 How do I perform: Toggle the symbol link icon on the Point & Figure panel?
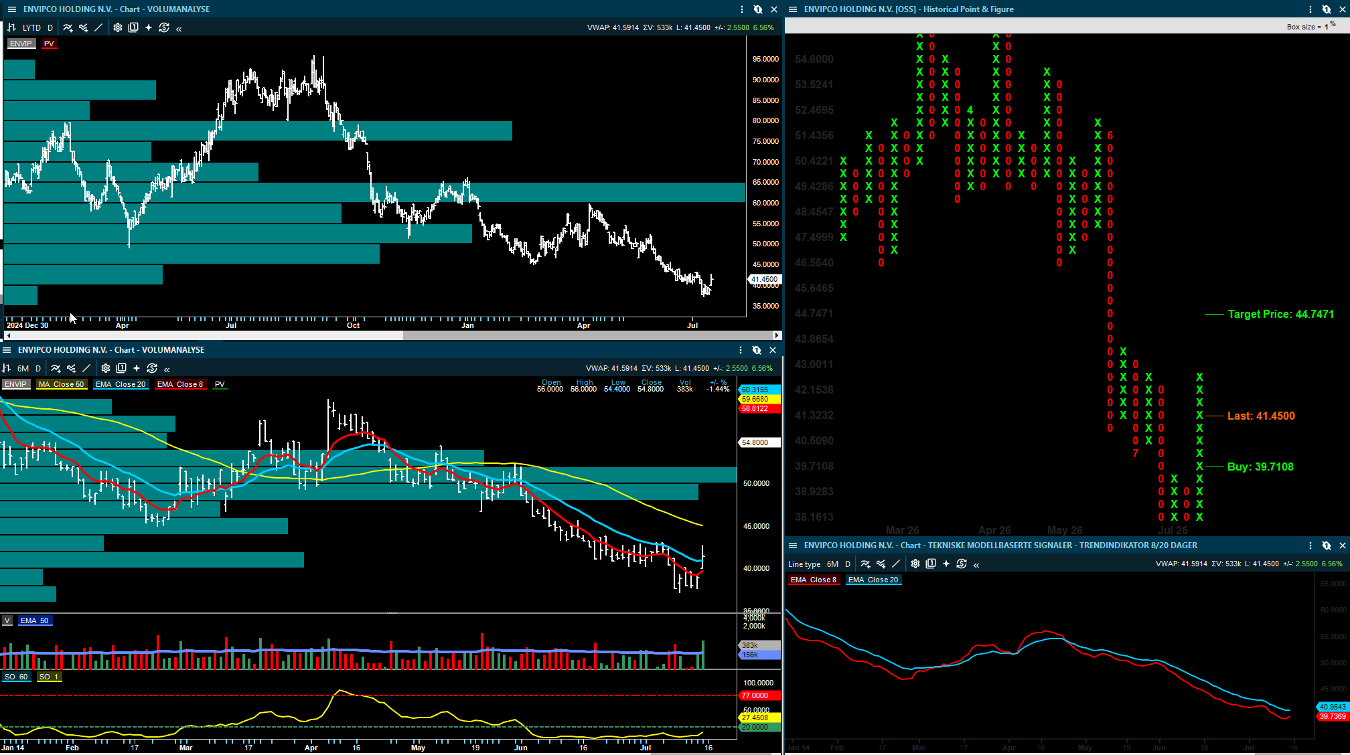(1327, 9)
